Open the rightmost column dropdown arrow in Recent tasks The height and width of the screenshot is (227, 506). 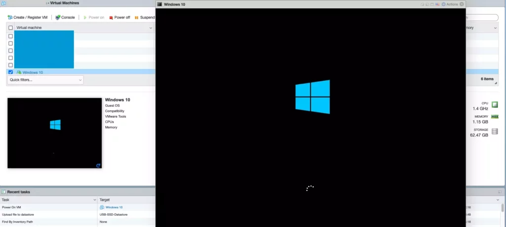point(498,199)
